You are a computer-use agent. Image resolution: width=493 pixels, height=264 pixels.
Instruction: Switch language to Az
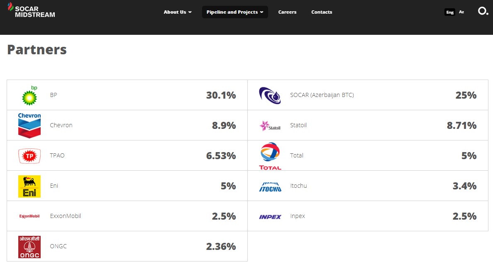[461, 12]
